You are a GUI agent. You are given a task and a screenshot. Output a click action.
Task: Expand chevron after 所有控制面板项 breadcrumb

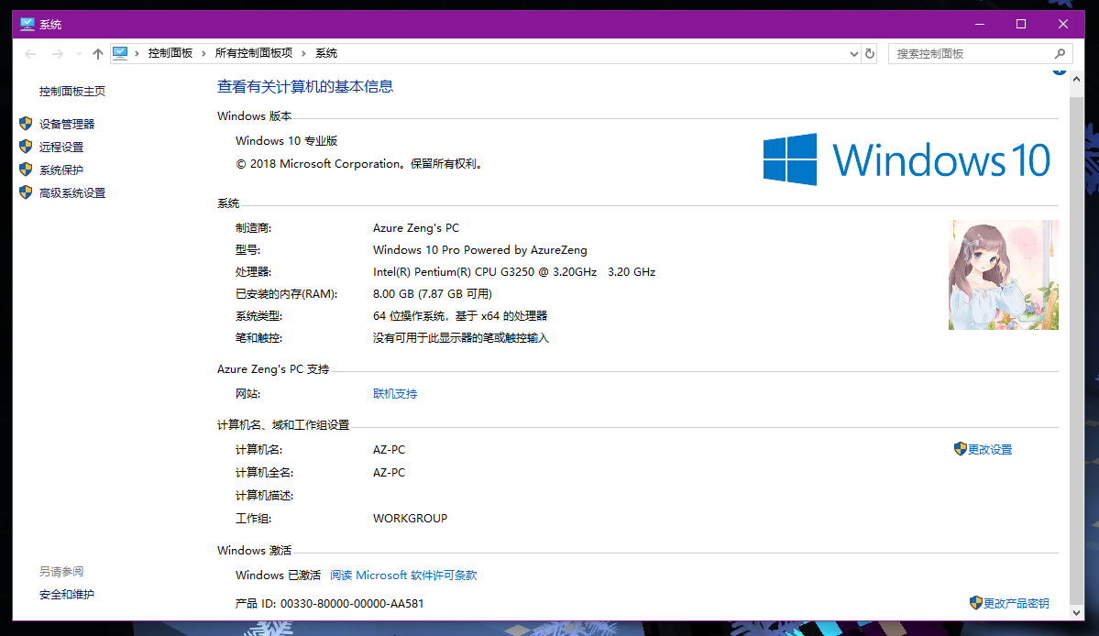[303, 53]
